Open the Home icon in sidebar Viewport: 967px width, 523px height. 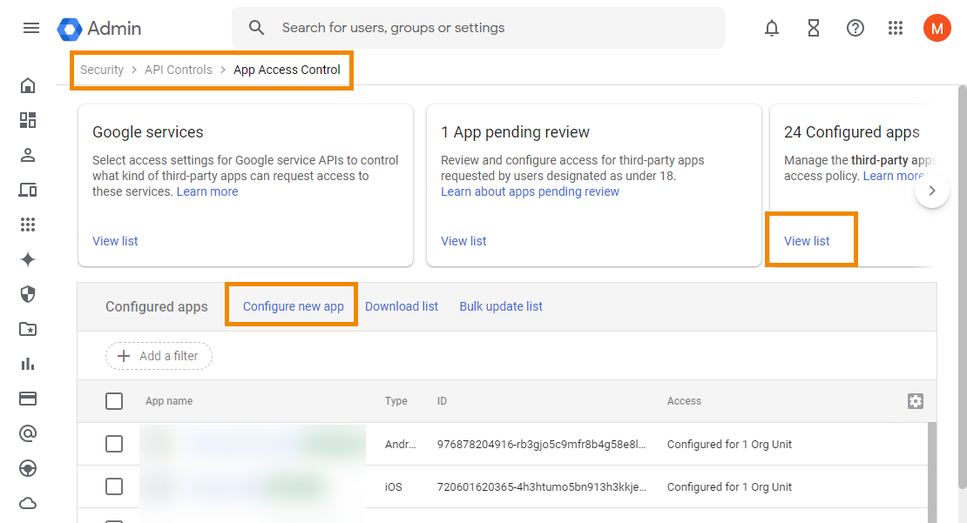pos(27,85)
